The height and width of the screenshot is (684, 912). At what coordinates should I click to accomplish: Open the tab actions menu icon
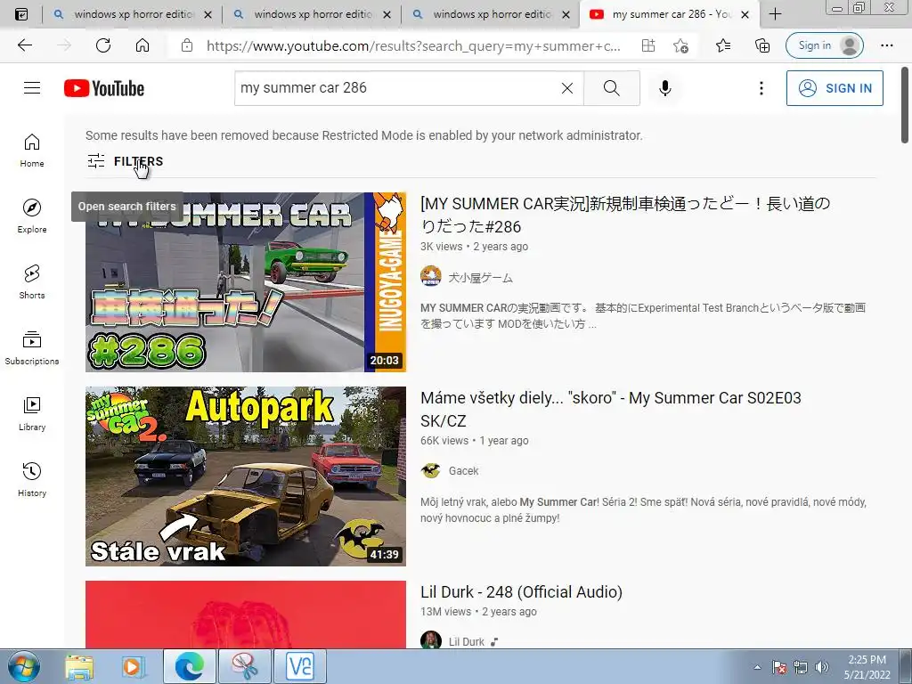pos(21,14)
